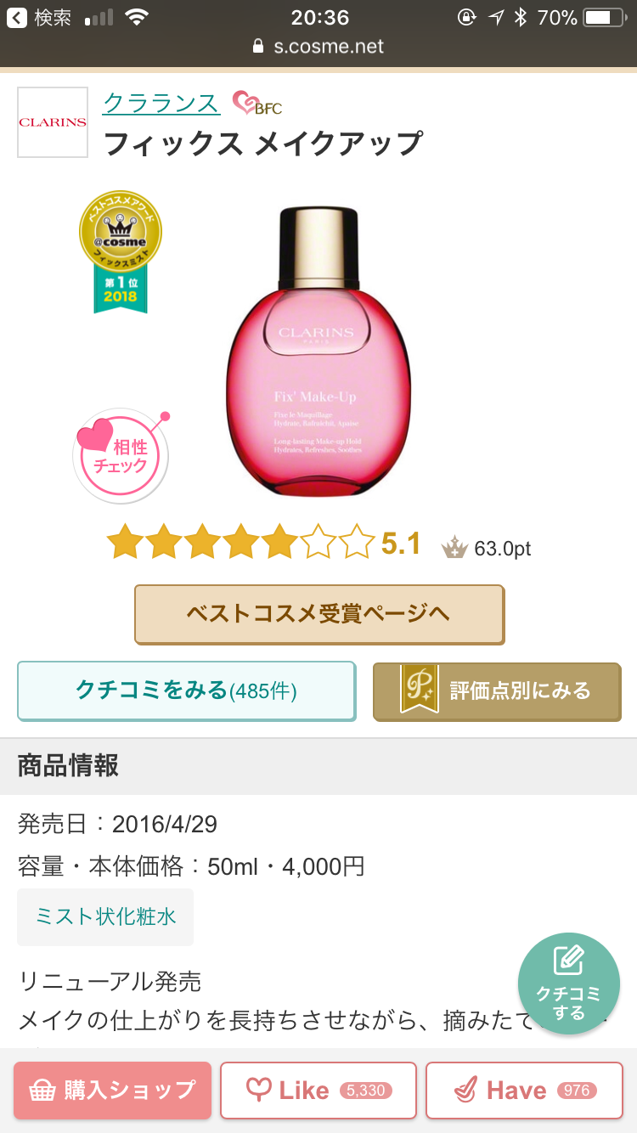The width and height of the screenshot is (637, 1133).
Task: Select the ミスト状化粧水 category tag
Action: [x=105, y=916]
